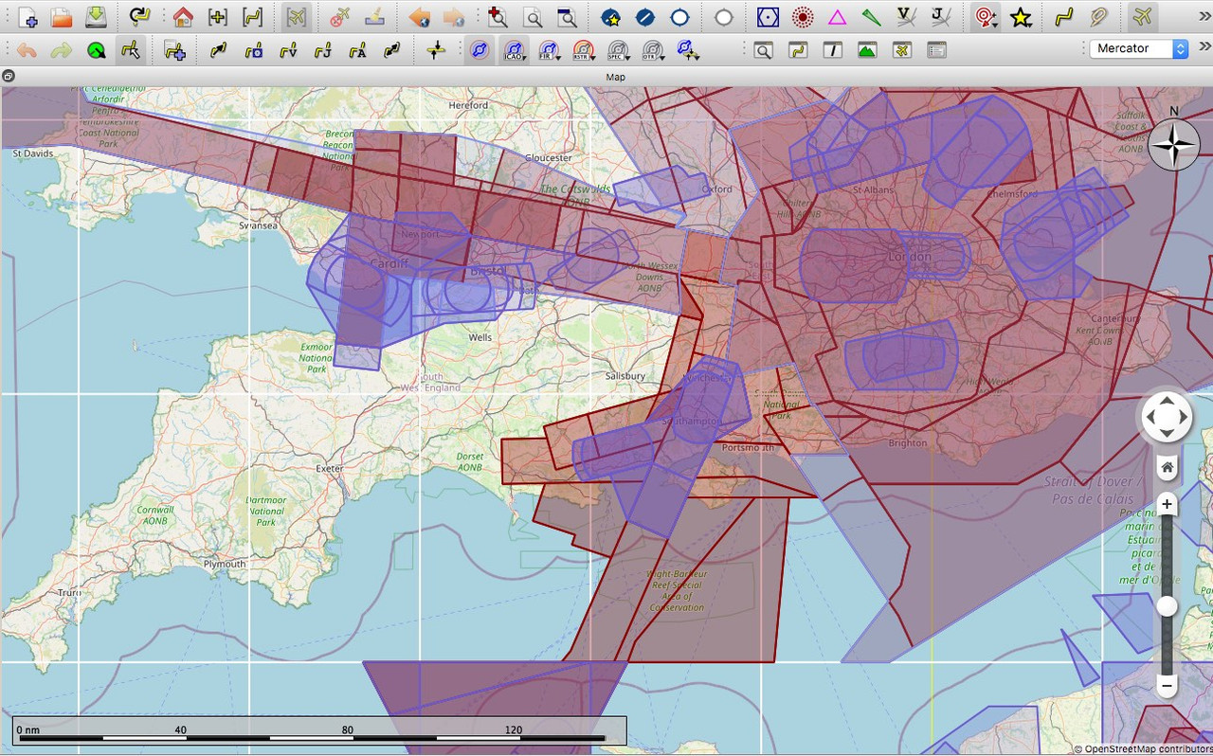Open a flight plan file
The height and width of the screenshot is (756, 1213).
click(62, 17)
